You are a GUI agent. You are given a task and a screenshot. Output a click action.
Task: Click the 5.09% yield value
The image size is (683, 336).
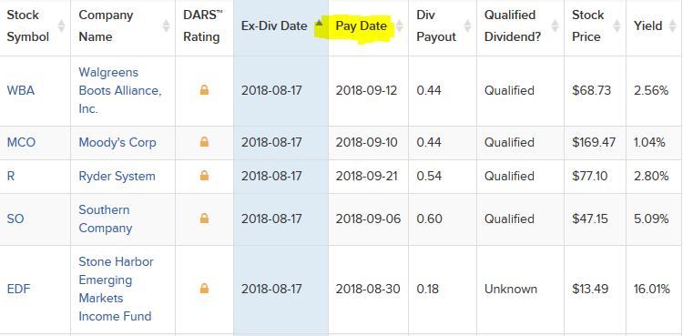651,219
